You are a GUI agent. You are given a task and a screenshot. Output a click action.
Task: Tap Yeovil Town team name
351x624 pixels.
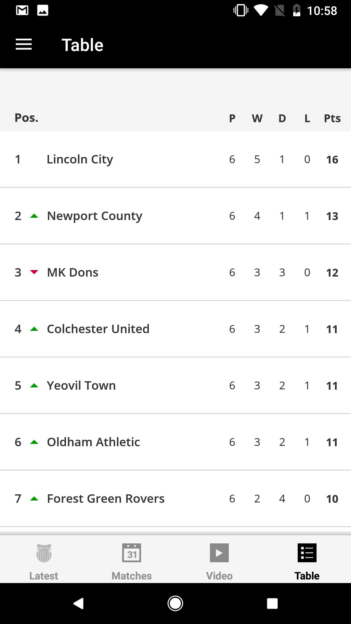coord(81,385)
